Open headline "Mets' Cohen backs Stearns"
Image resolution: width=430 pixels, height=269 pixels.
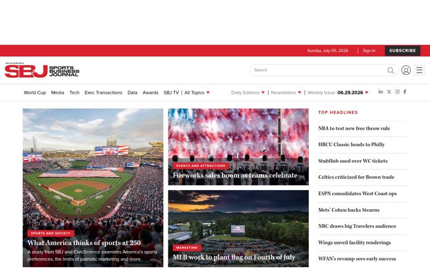(349, 210)
